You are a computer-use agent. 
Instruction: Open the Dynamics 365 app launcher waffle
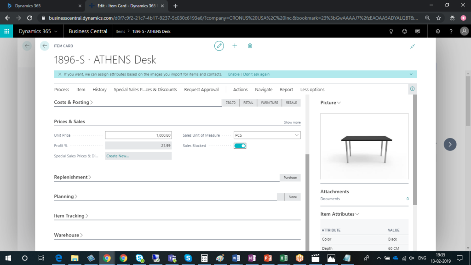coord(7,31)
